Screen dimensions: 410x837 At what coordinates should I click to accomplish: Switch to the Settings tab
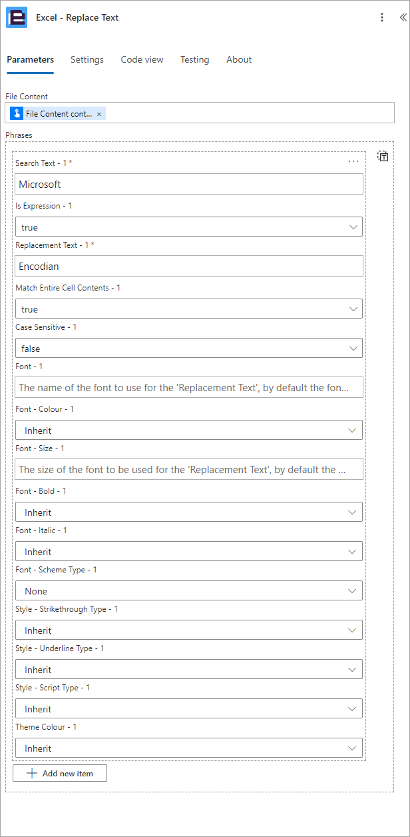87,59
